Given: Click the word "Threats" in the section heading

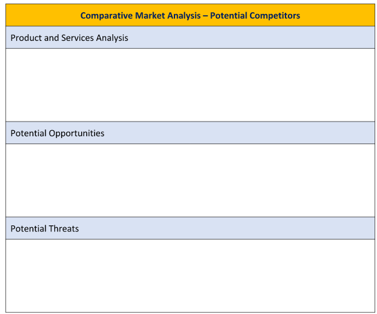Looking at the screenshot, I should 65,228.
